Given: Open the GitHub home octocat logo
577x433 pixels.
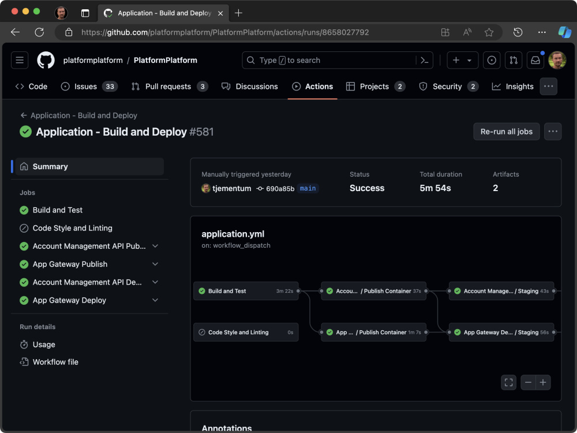Looking at the screenshot, I should [x=46, y=60].
